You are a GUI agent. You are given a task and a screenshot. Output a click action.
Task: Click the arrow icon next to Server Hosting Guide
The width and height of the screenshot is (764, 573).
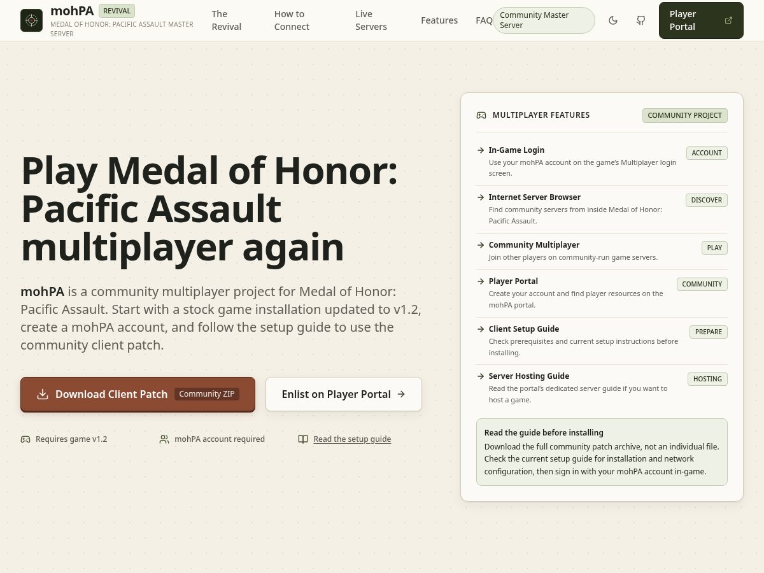[481, 376]
